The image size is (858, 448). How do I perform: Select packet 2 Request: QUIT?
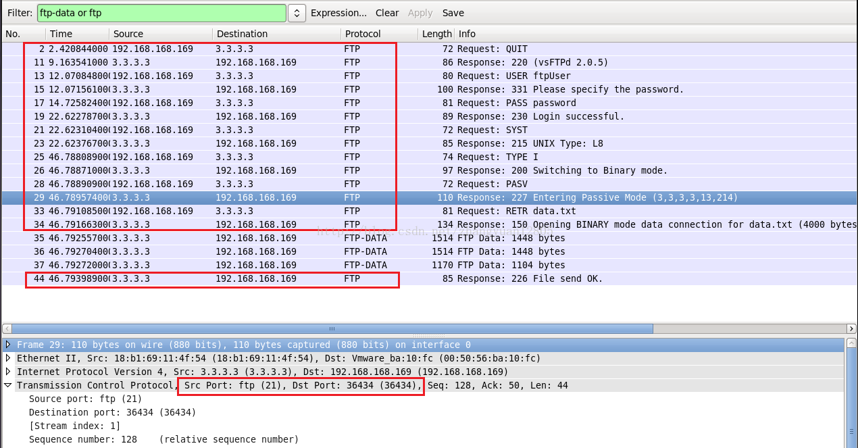429,49
